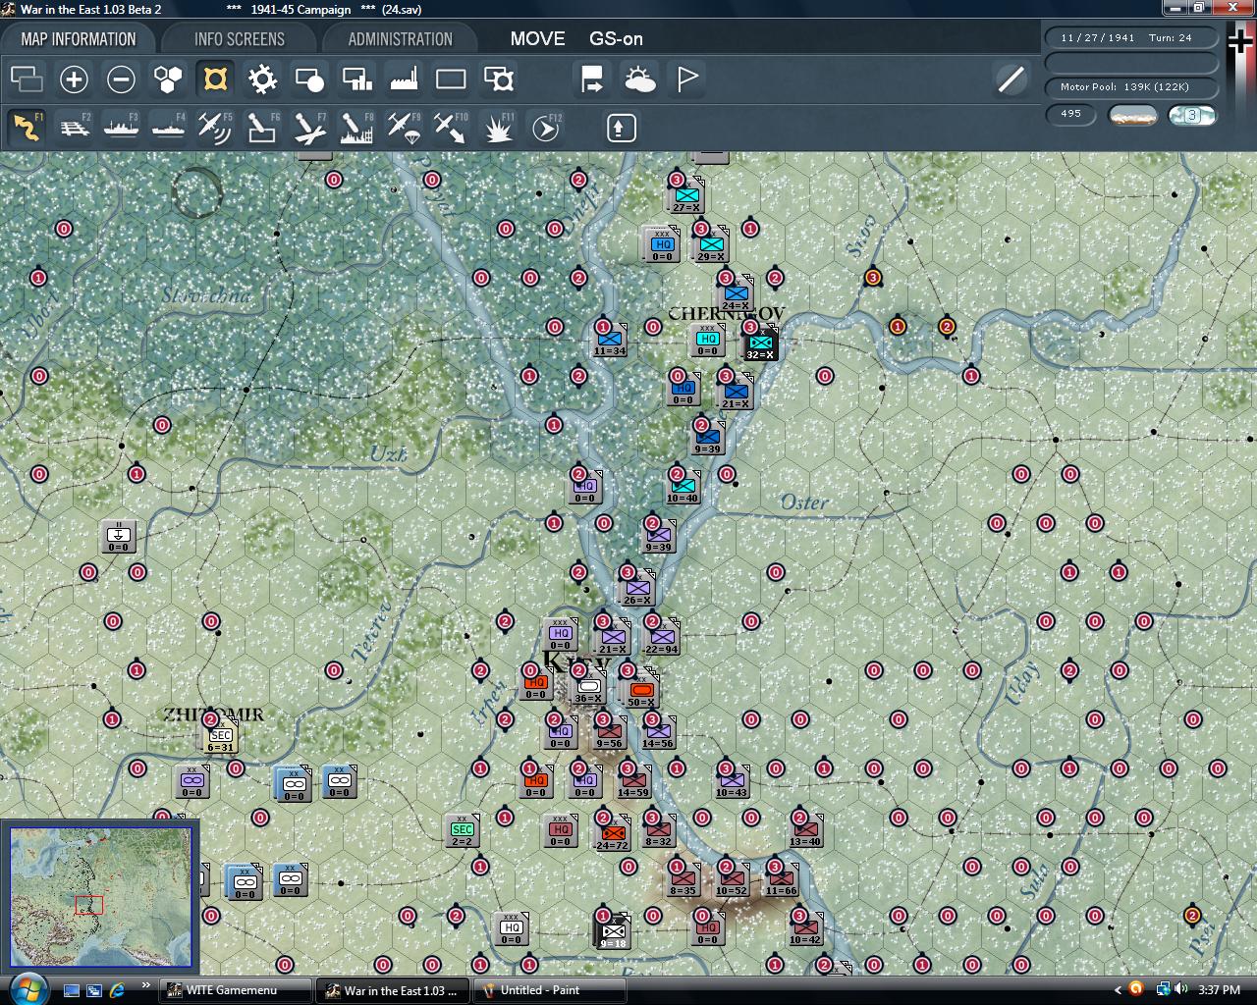This screenshot has height=1005, width=1257.
Task: Select the F9 air transport mode
Action: coord(404,128)
